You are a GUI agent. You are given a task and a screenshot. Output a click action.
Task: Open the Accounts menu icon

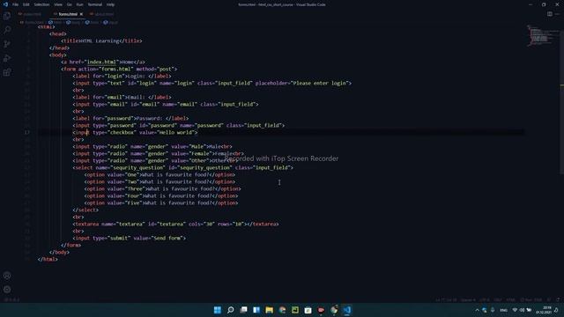(7, 276)
